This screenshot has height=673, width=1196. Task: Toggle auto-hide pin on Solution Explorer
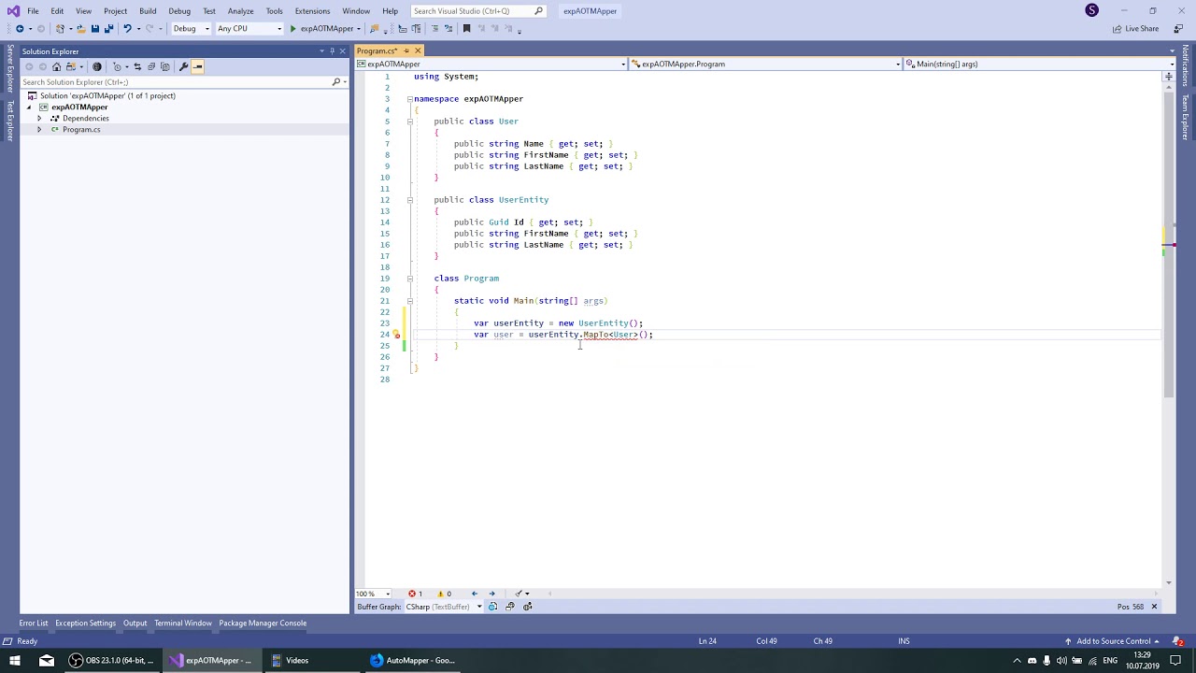click(x=332, y=51)
